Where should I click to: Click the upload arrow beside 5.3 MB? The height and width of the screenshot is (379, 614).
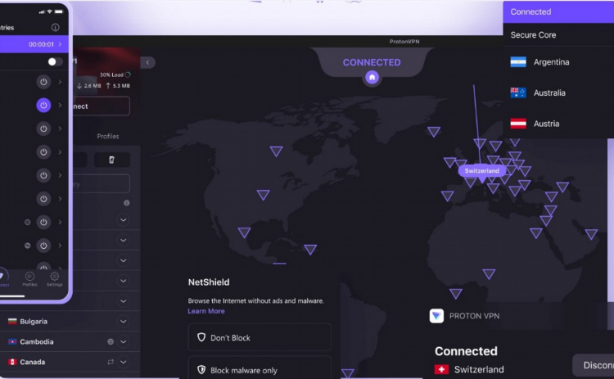pyautogui.click(x=108, y=85)
